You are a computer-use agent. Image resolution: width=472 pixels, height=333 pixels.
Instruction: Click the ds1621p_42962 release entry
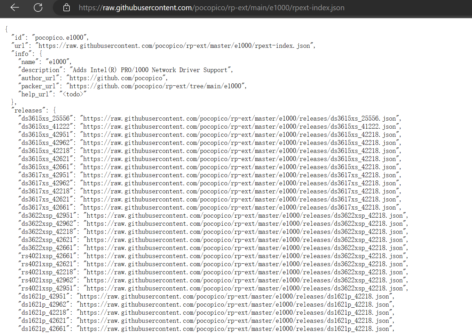(206, 305)
